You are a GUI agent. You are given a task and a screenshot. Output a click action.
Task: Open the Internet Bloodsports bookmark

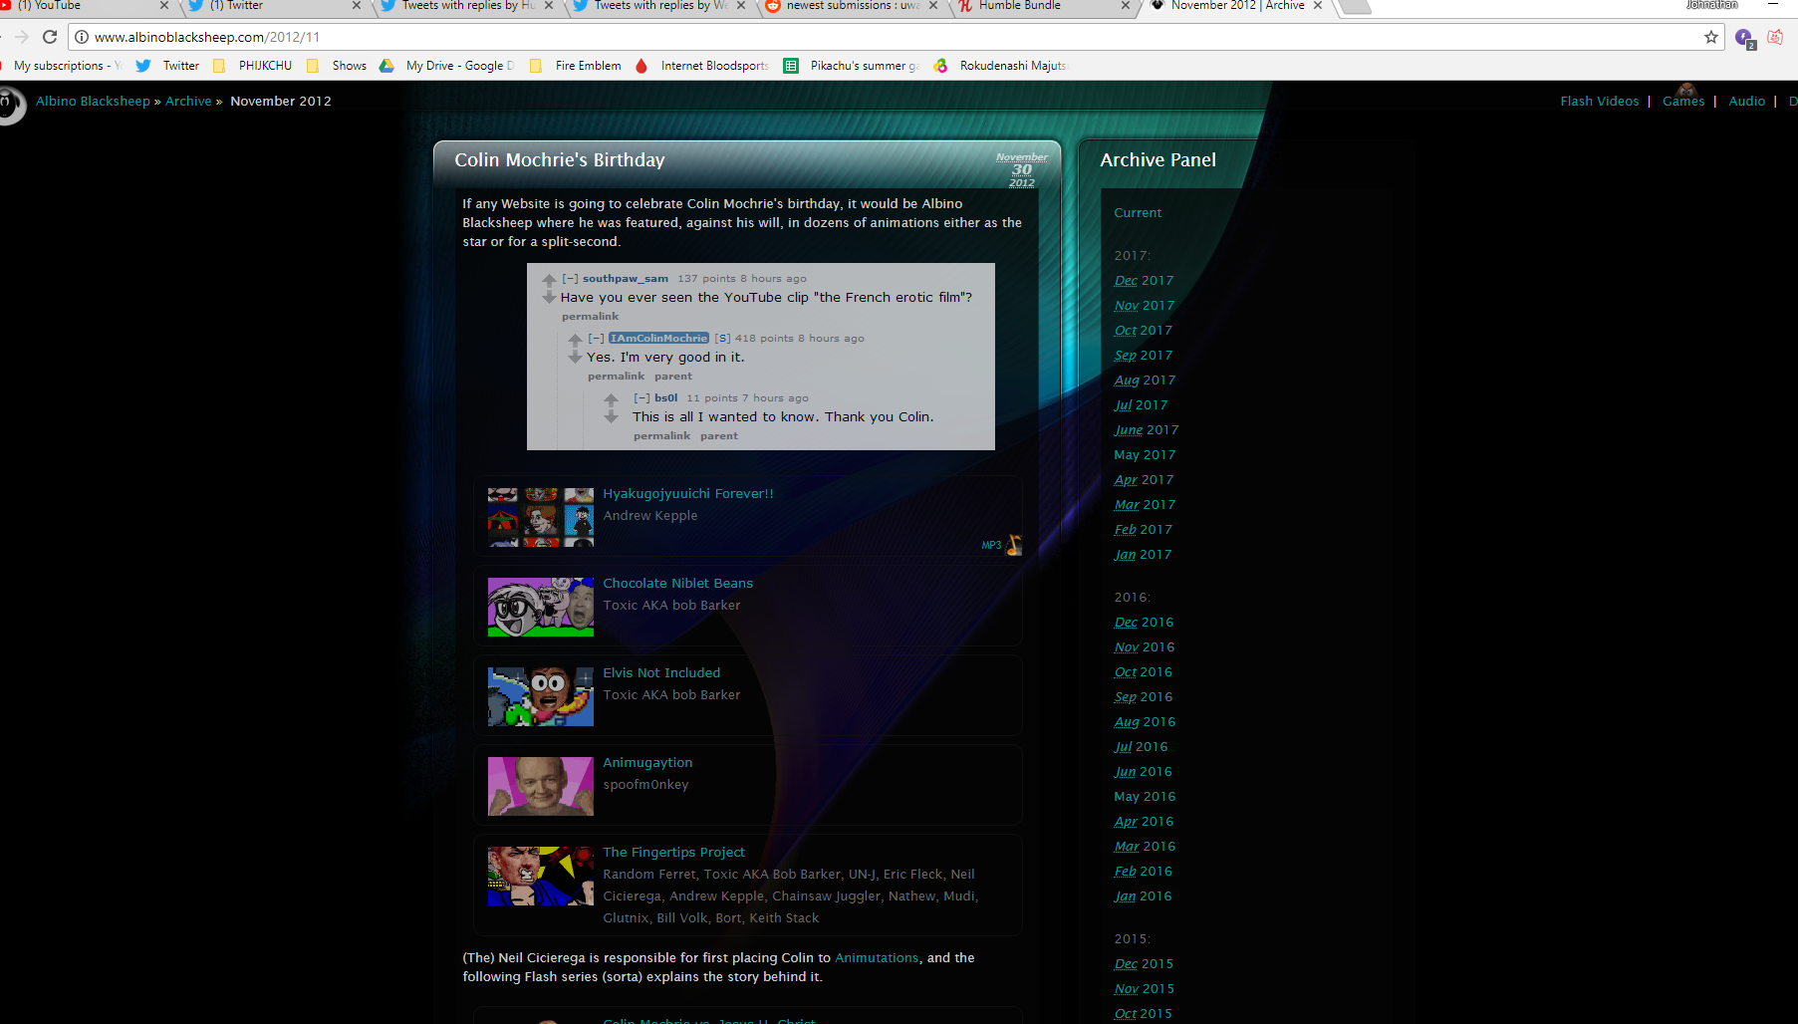[x=702, y=66]
